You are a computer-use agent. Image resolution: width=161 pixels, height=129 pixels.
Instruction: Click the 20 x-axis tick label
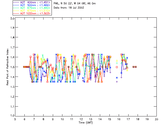[156, 119]
